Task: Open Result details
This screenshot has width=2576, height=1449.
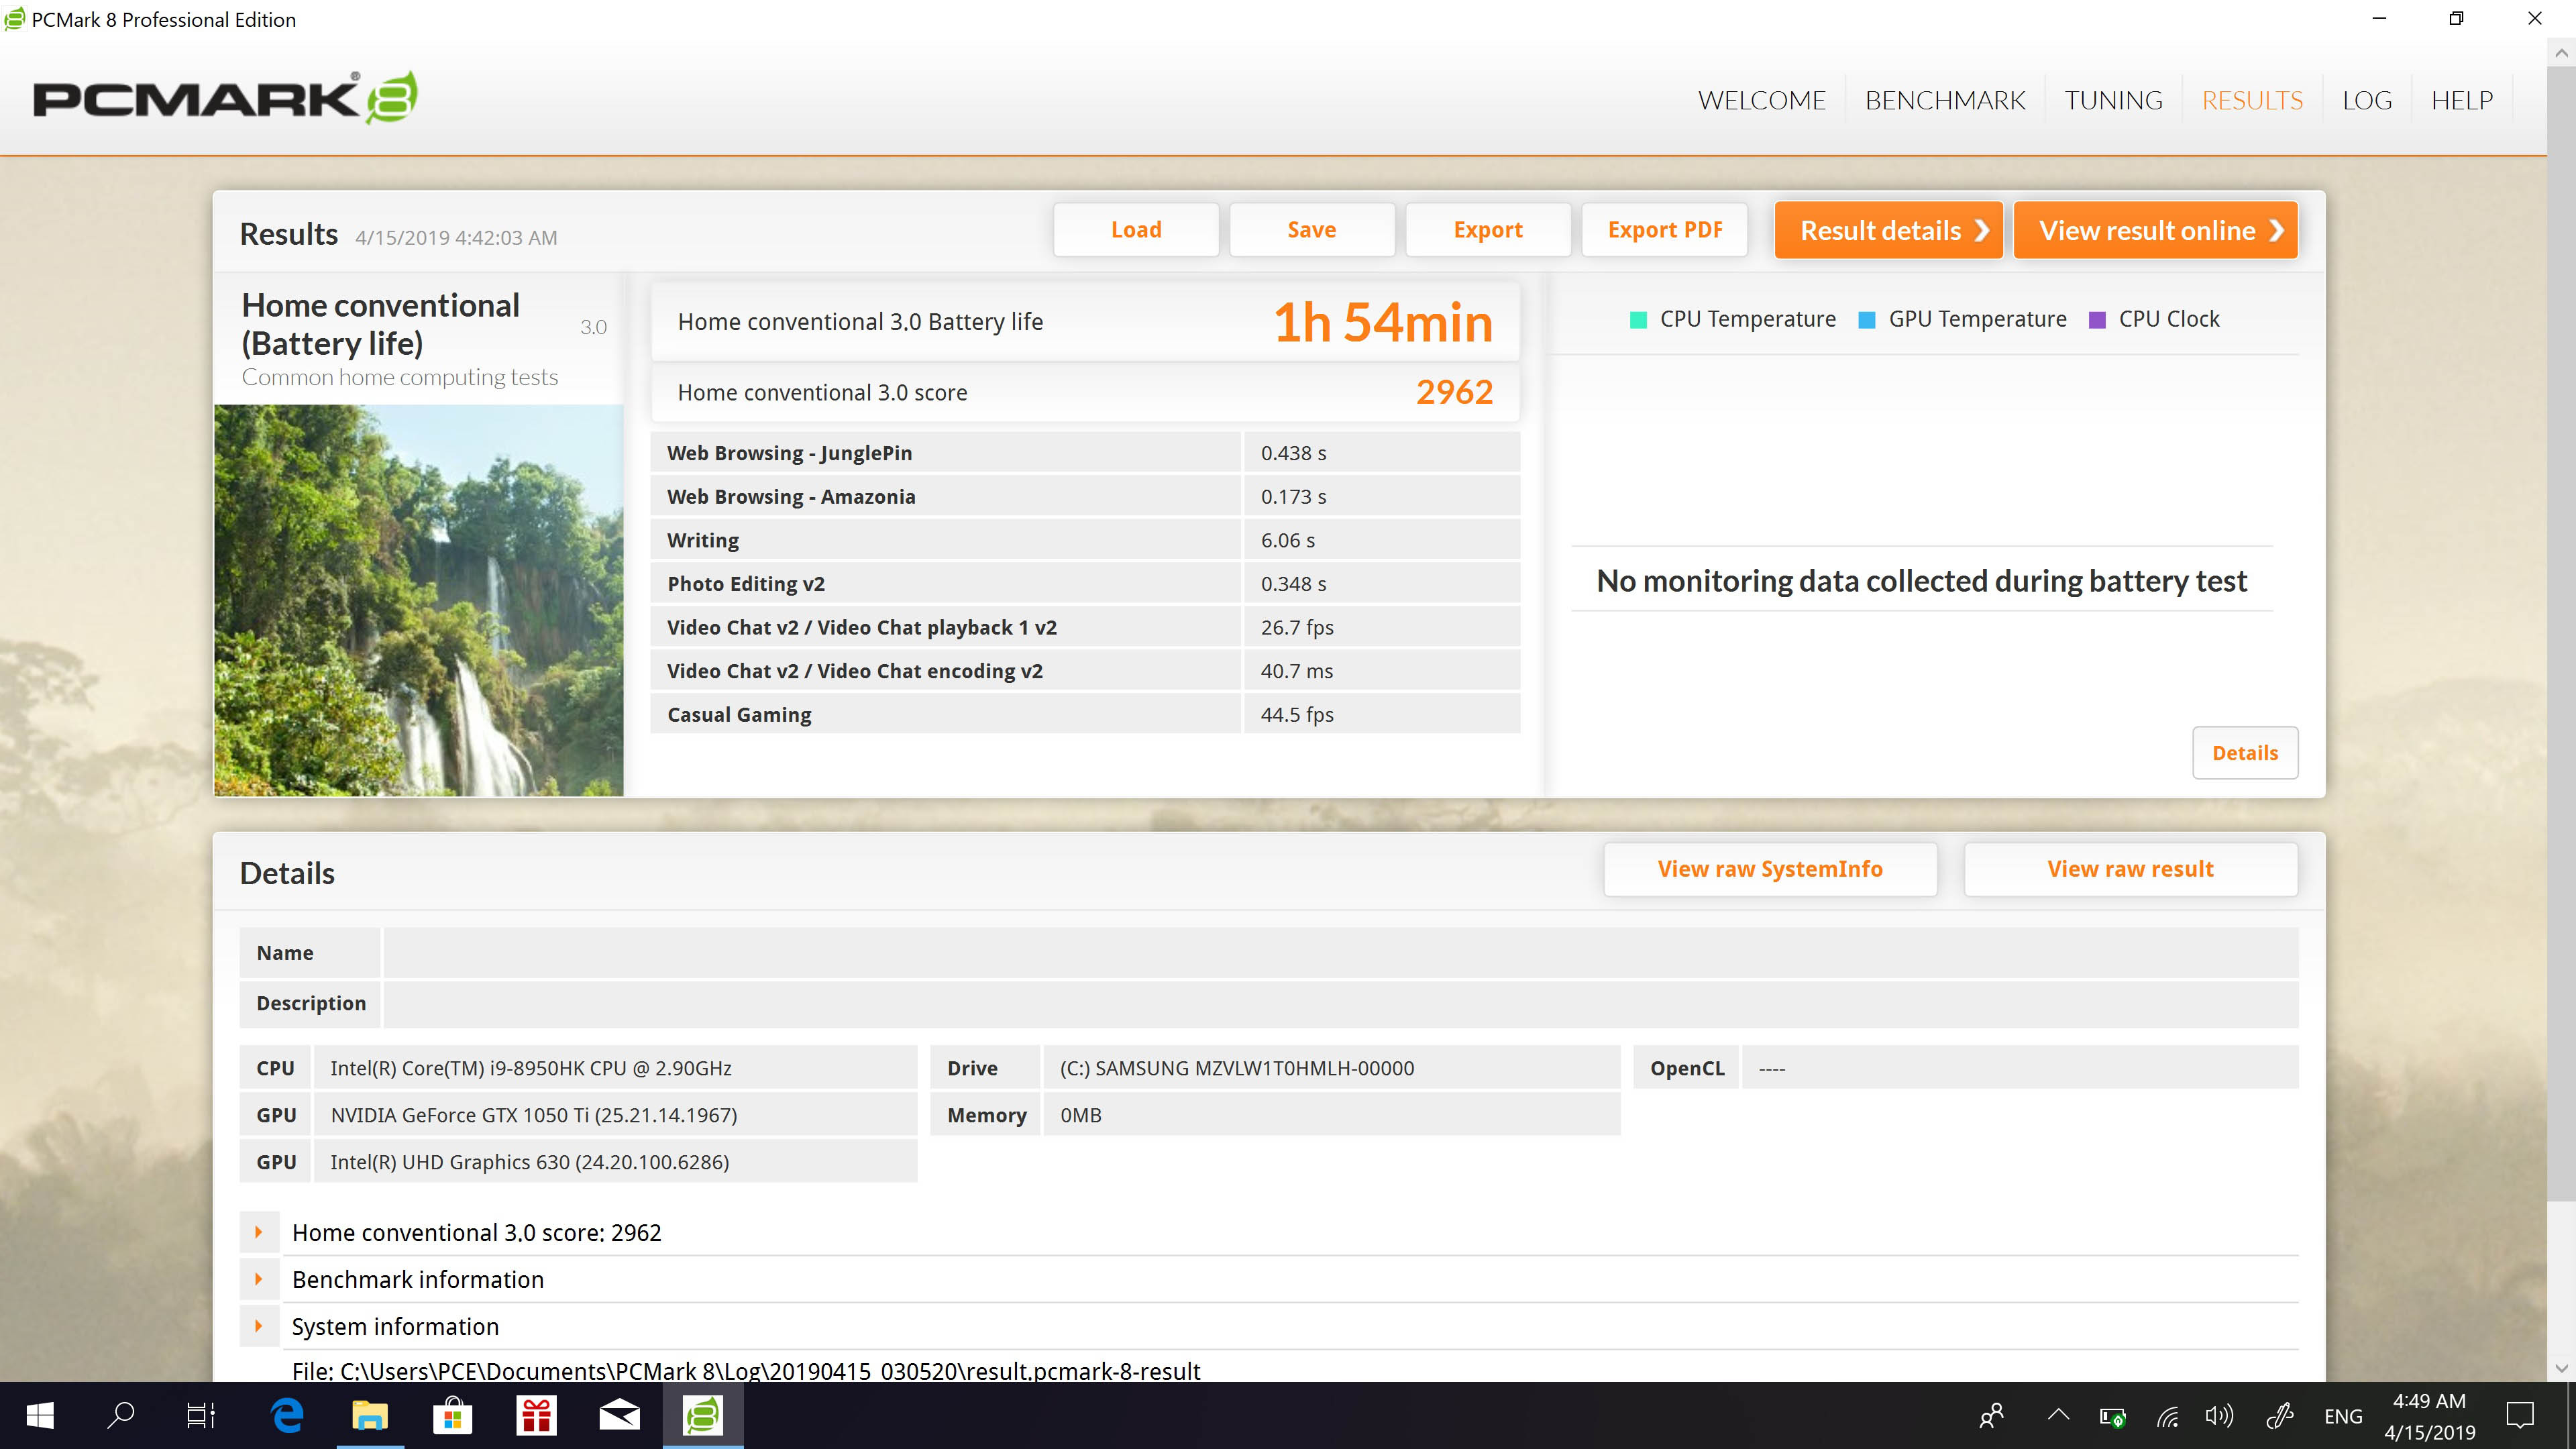Action: coord(1888,230)
